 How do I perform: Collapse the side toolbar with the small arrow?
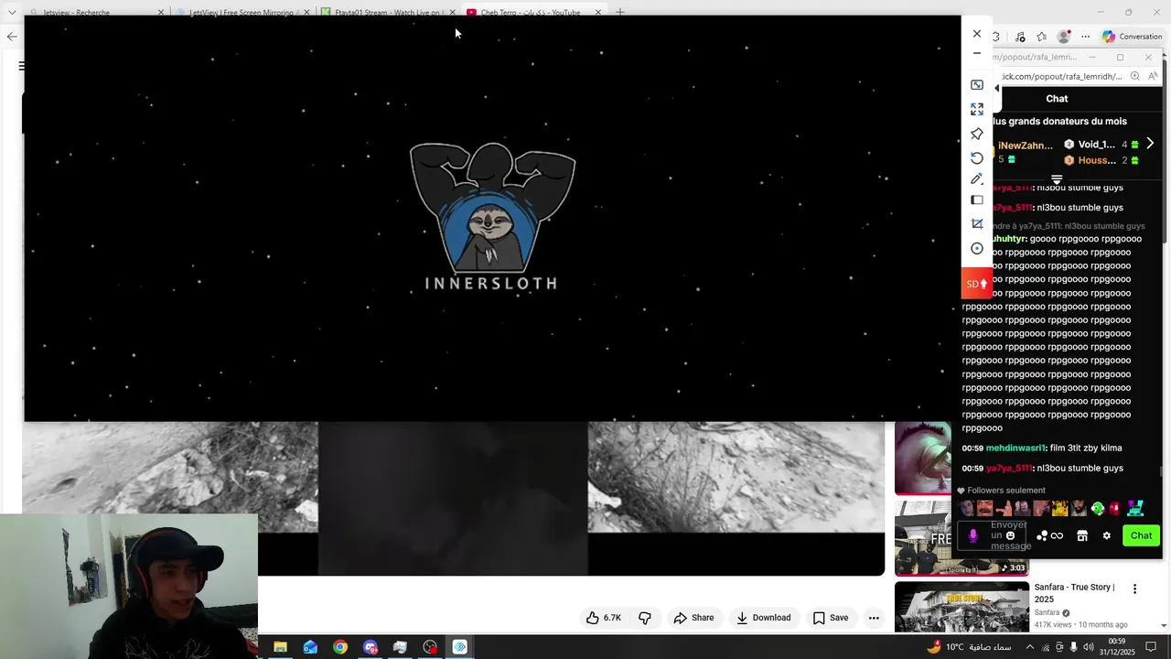click(x=996, y=88)
